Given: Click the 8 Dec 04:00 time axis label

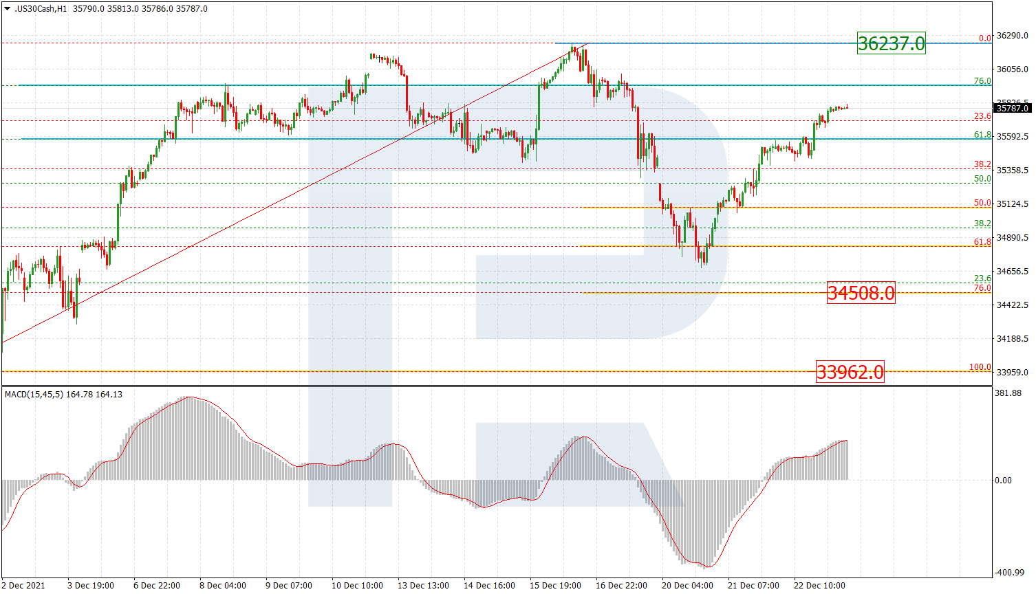Looking at the screenshot, I should [x=223, y=586].
